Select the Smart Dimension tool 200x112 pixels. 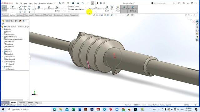(12, 8)
